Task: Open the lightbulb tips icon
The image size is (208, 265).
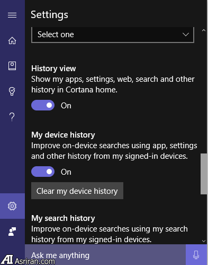Action: click(12, 91)
